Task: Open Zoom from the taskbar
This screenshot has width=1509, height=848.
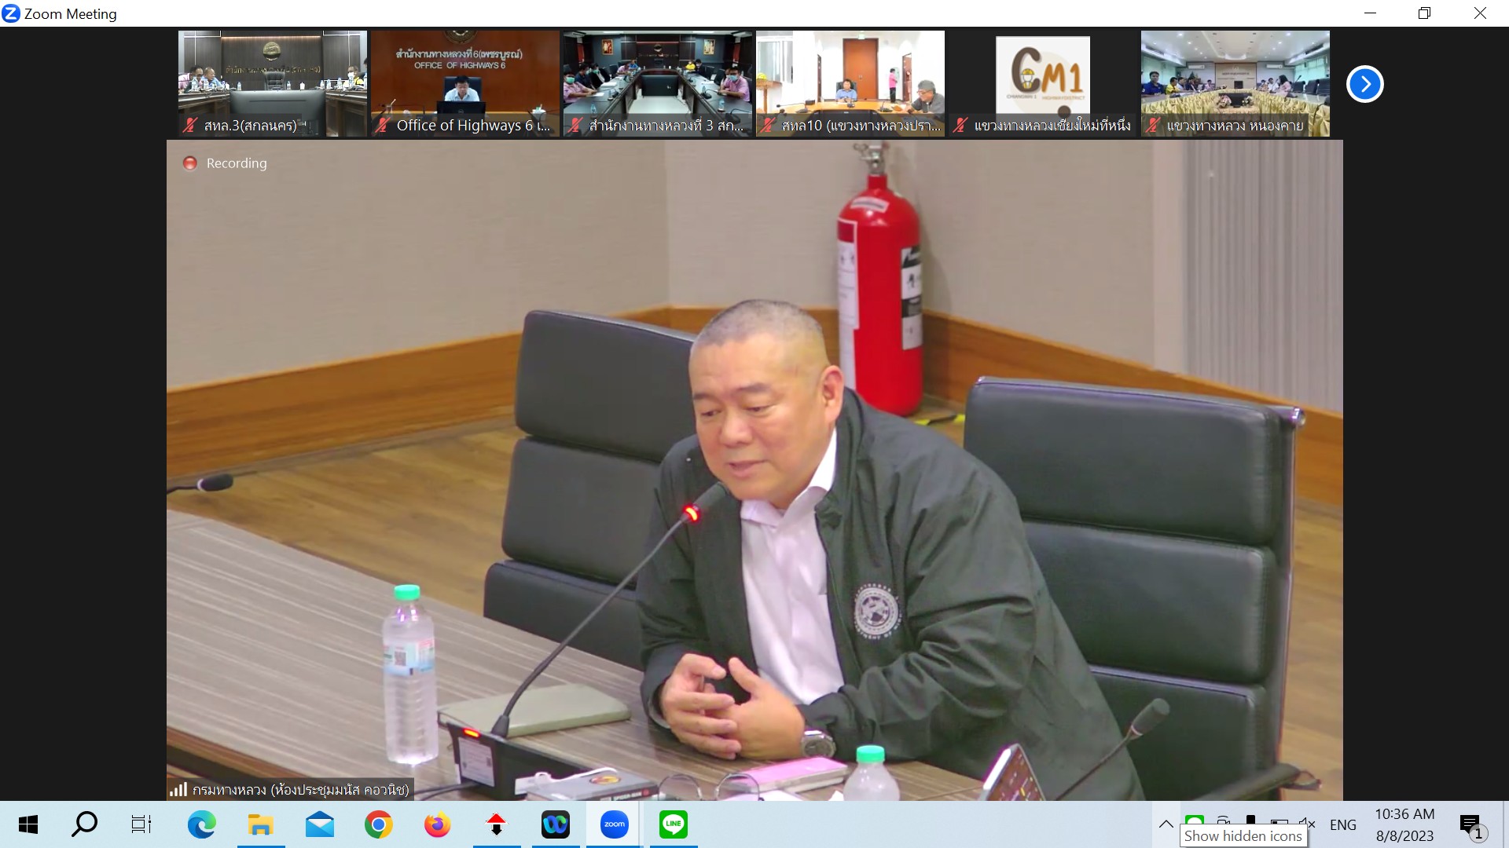Action: [614, 824]
